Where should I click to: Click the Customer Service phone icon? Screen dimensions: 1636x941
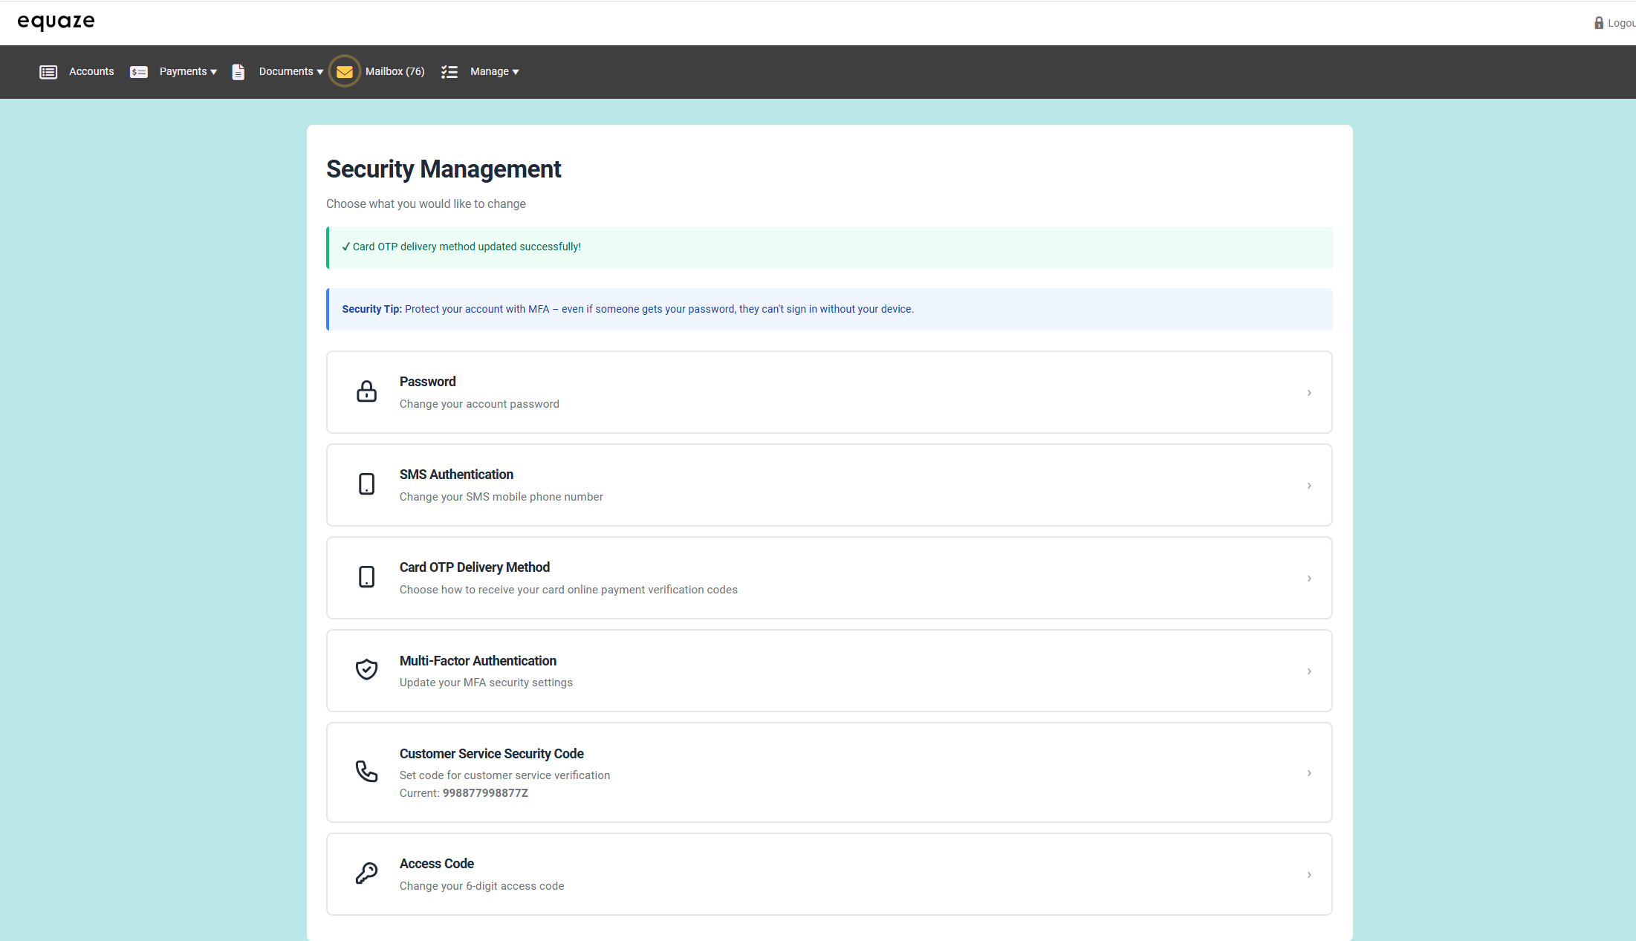tap(366, 772)
